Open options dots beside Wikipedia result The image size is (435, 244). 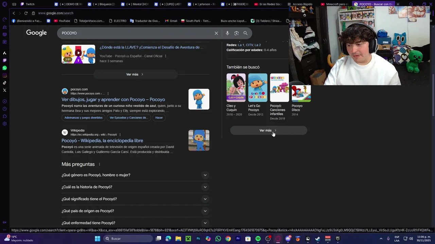point(120,135)
